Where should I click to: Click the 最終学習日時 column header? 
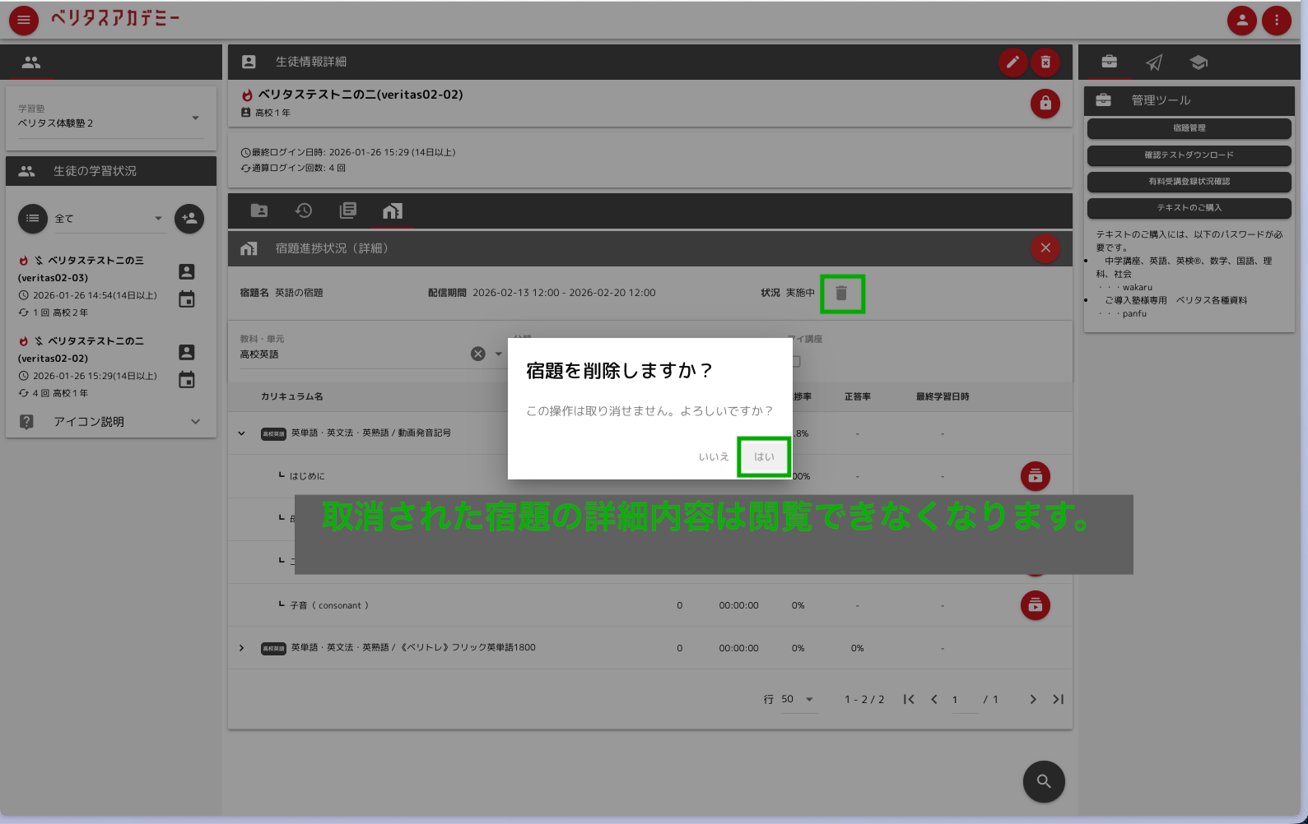pyautogui.click(x=943, y=396)
